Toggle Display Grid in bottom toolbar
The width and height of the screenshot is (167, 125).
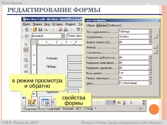pyautogui.click(x=108, y=102)
